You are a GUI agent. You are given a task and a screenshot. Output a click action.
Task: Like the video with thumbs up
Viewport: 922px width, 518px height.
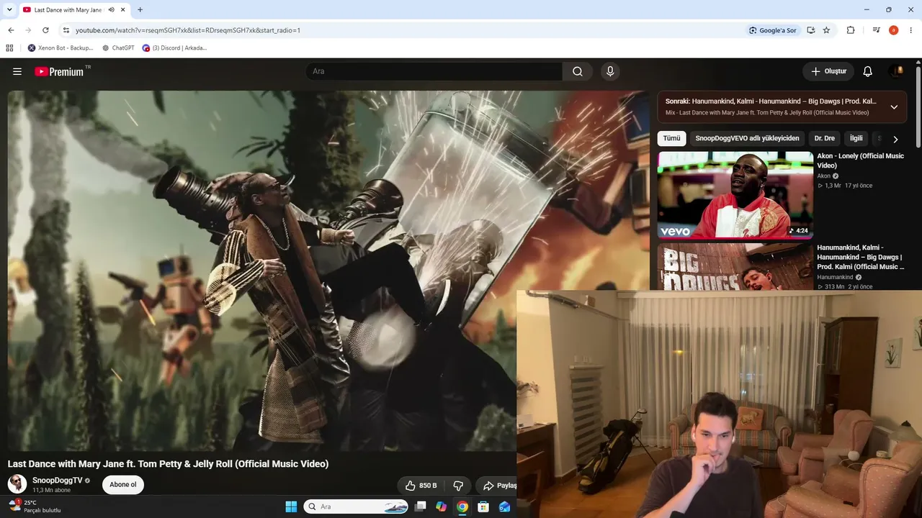pyautogui.click(x=421, y=486)
